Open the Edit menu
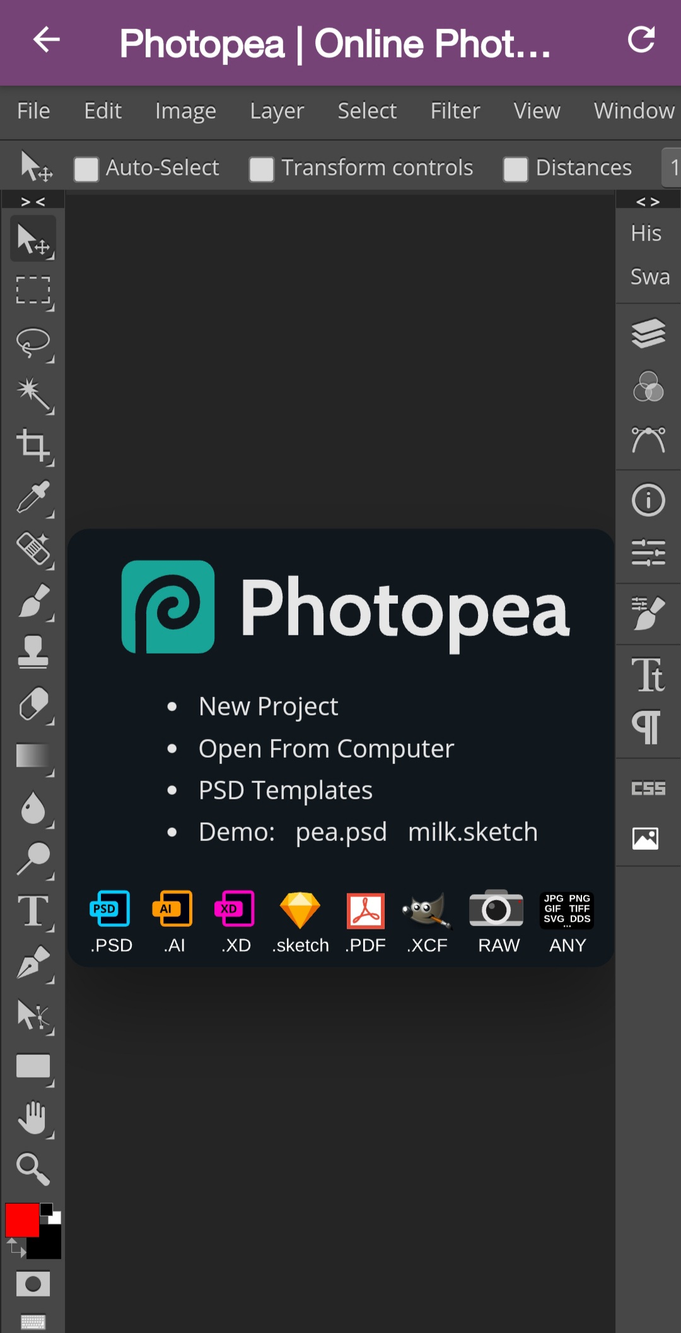681x1333 pixels. (103, 111)
